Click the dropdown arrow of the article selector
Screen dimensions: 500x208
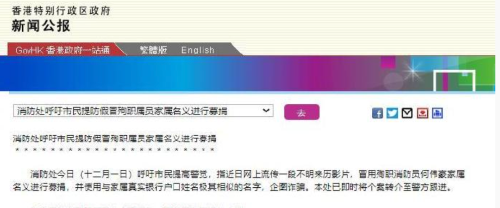click(x=266, y=111)
